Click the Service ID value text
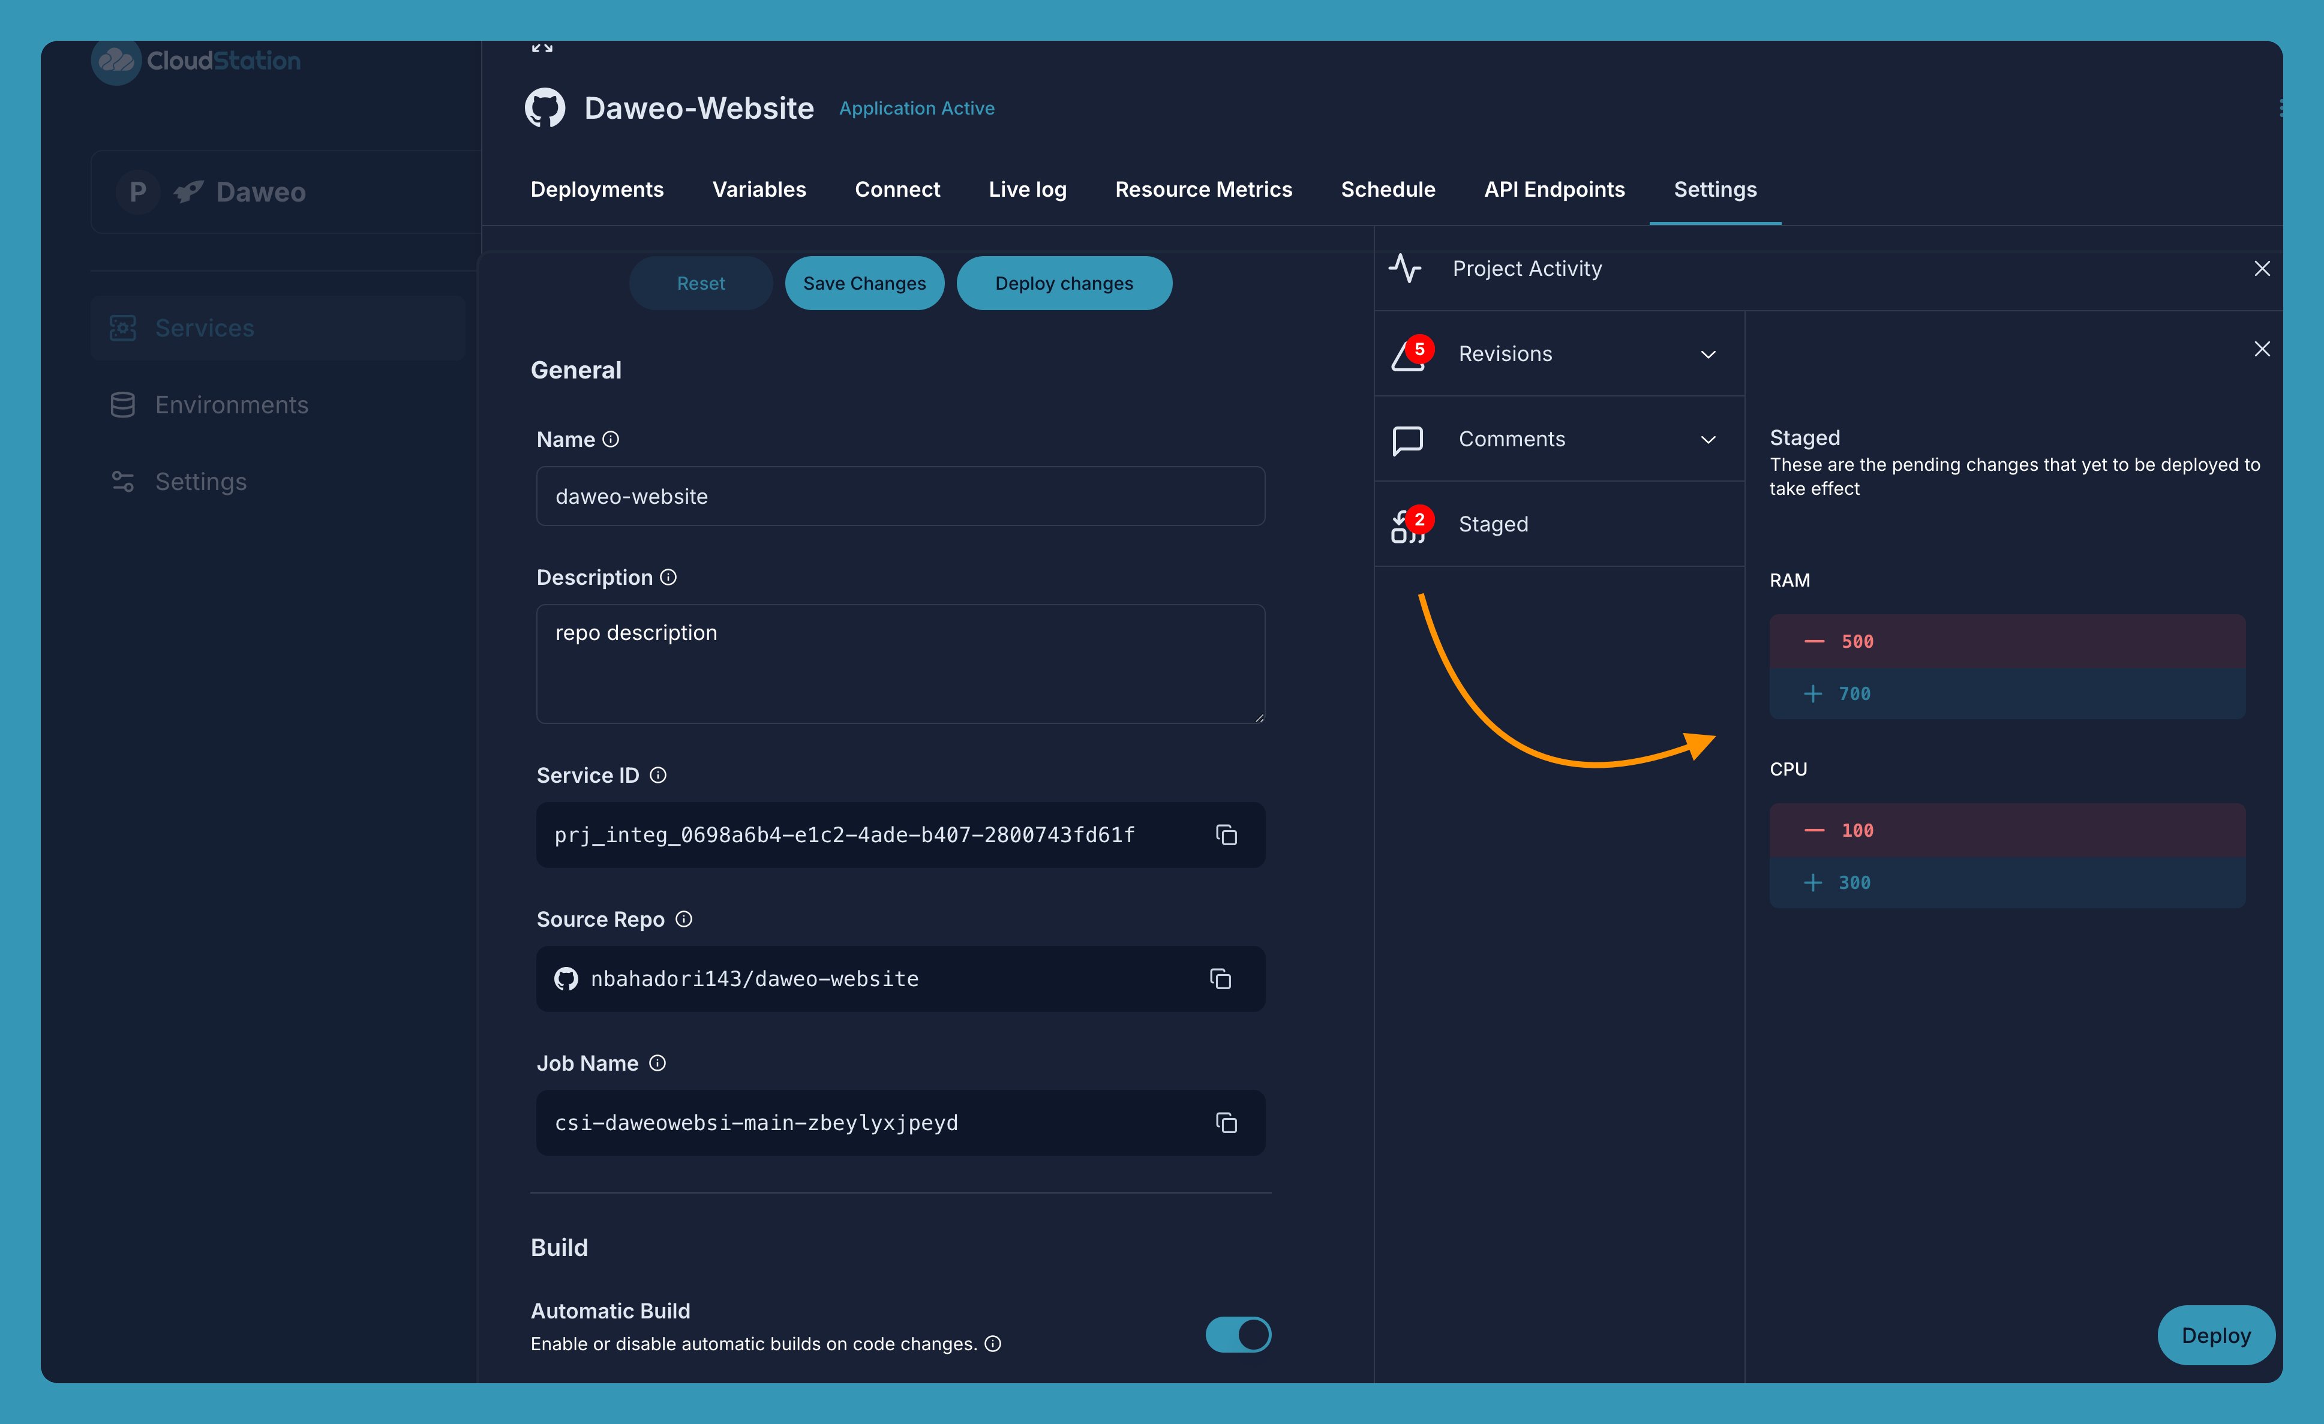Viewport: 2324px width, 1424px height. tap(844, 834)
